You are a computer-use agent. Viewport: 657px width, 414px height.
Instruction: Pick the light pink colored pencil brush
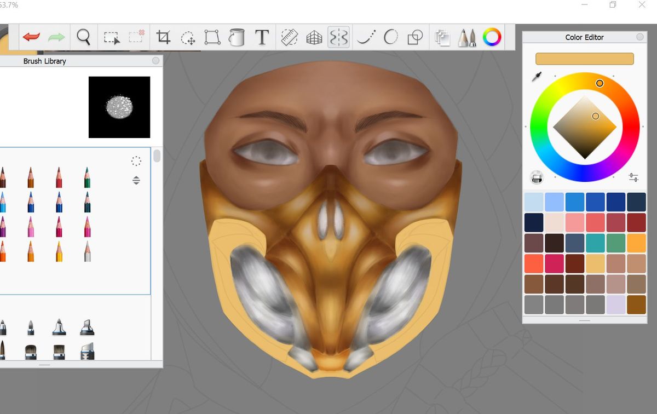tap(31, 227)
